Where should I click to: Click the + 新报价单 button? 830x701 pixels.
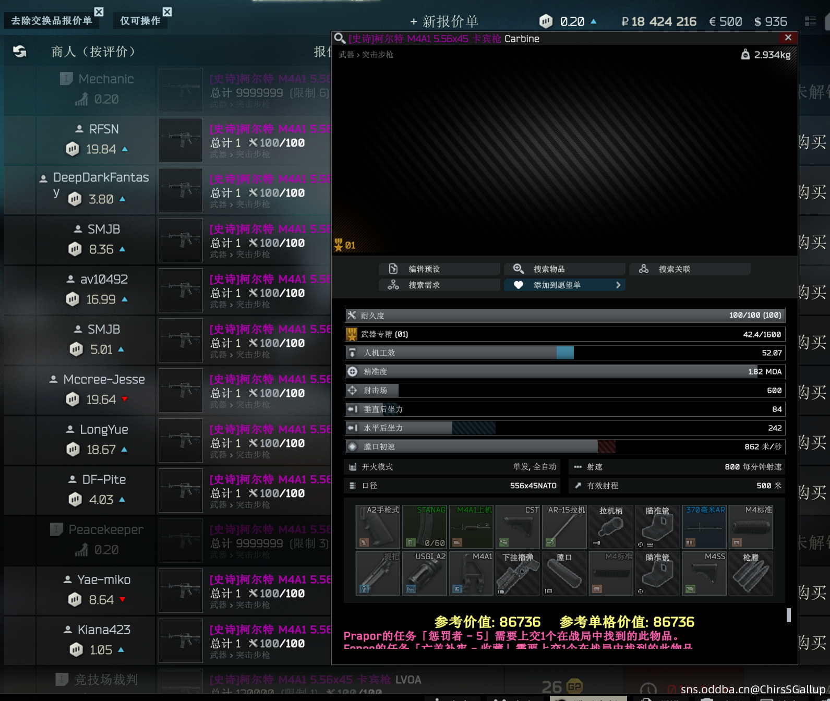coord(444,21)
